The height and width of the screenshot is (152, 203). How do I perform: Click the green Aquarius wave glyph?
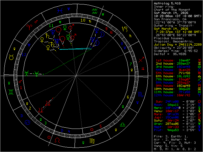click(94, 11)
